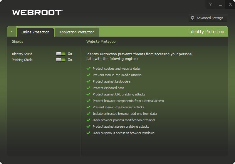
Task: Click 'Block browser process modification attempts' text
Action: click(x=124, y=120)
